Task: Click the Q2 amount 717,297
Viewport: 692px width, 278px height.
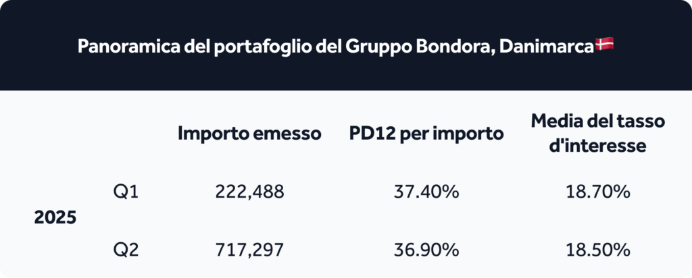Action: (250, 251)
